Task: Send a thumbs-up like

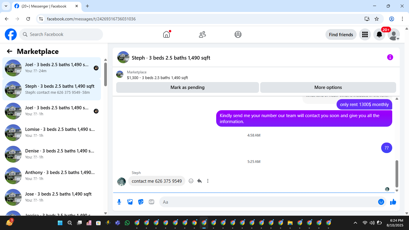Action: 393,202
